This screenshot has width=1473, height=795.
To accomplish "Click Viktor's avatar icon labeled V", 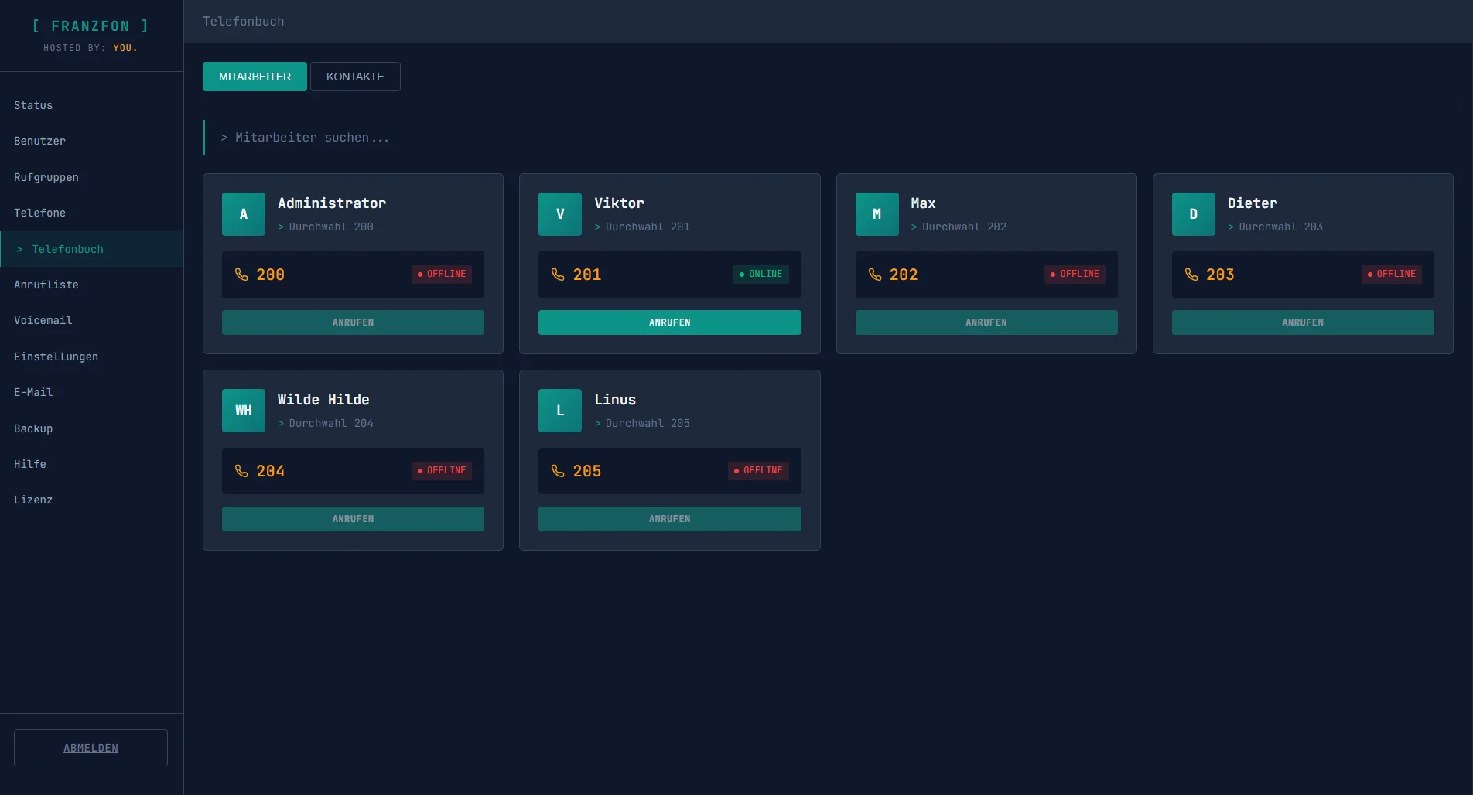I will [559, 214].
